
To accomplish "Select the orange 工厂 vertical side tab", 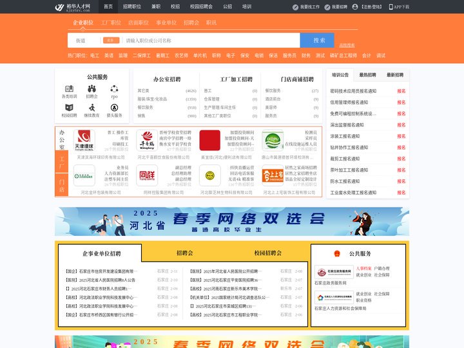I will tap(62, 162).
